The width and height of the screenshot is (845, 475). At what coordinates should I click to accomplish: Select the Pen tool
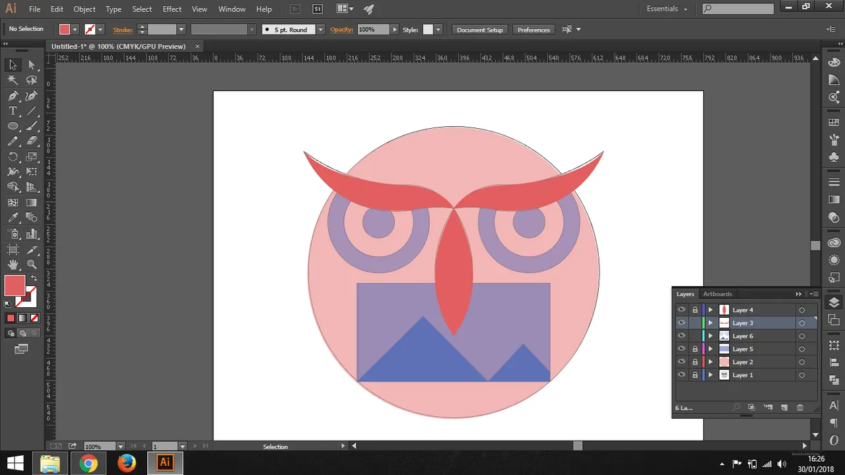[13, 96]
